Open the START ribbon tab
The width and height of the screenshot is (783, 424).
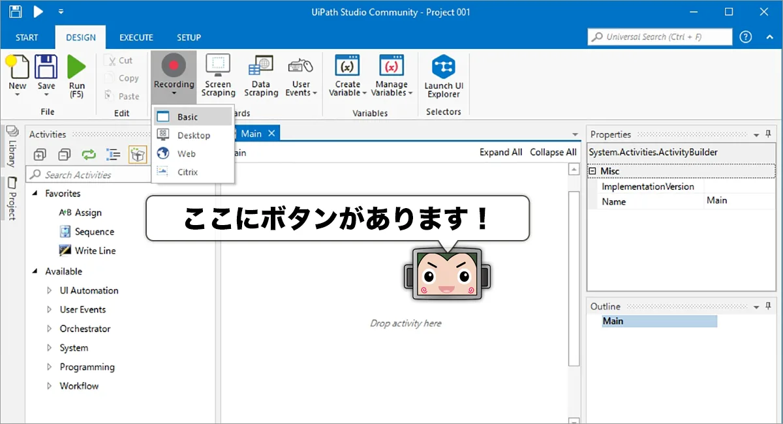[27, 37]
